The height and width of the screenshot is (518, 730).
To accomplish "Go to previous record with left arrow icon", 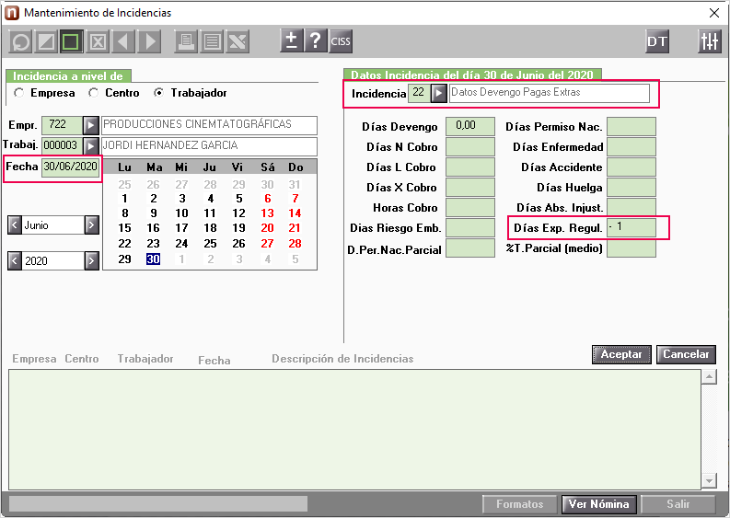I will (123, 42).
